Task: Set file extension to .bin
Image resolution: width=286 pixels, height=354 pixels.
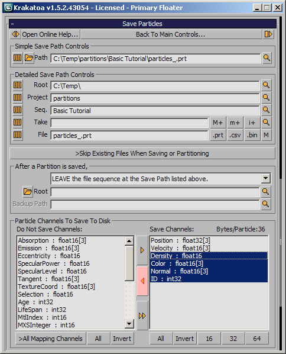Action: pyautogui.click(x=252, y=135)
